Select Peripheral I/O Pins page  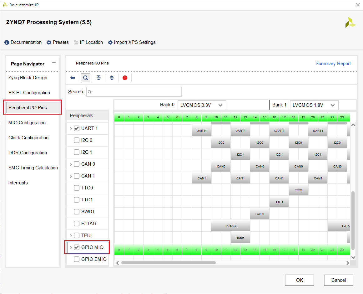coord(33,108)
